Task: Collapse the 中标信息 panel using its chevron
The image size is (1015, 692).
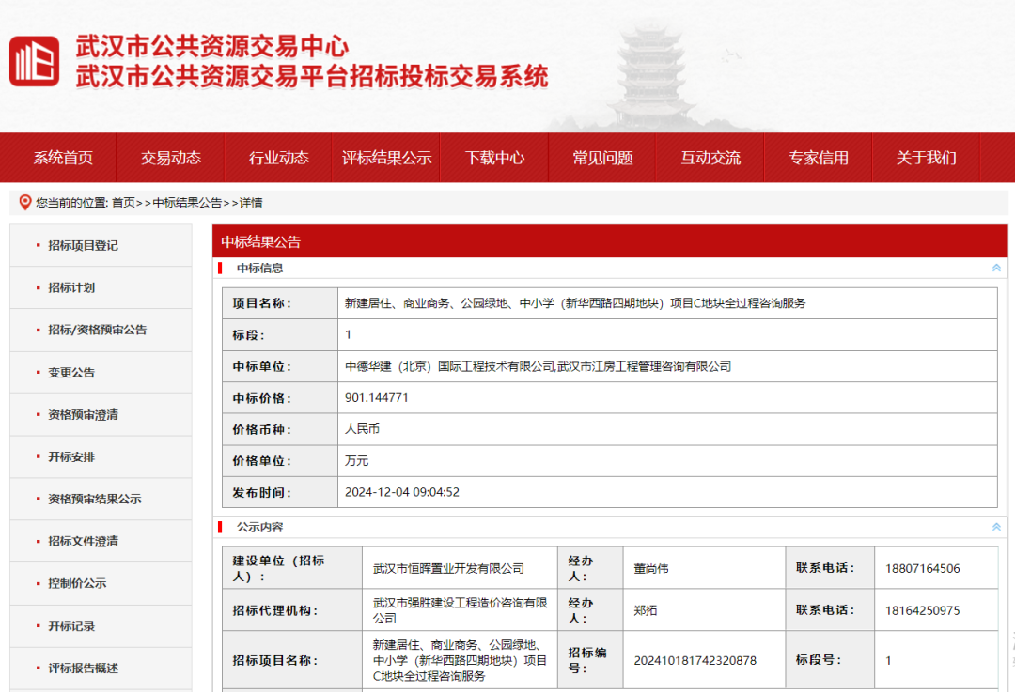Action: tap(994, 268)
